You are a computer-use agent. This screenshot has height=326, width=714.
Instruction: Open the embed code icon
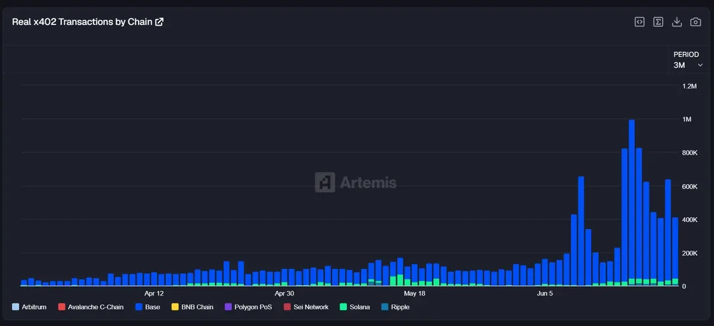pyautogui.click(x=640, y=22)
